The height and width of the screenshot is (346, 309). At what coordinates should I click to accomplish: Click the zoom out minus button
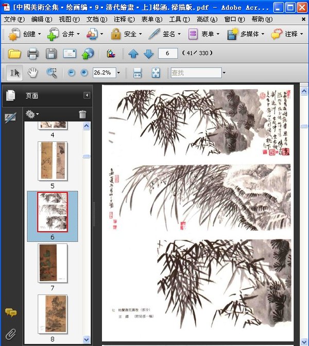click(x=72, y=73)
